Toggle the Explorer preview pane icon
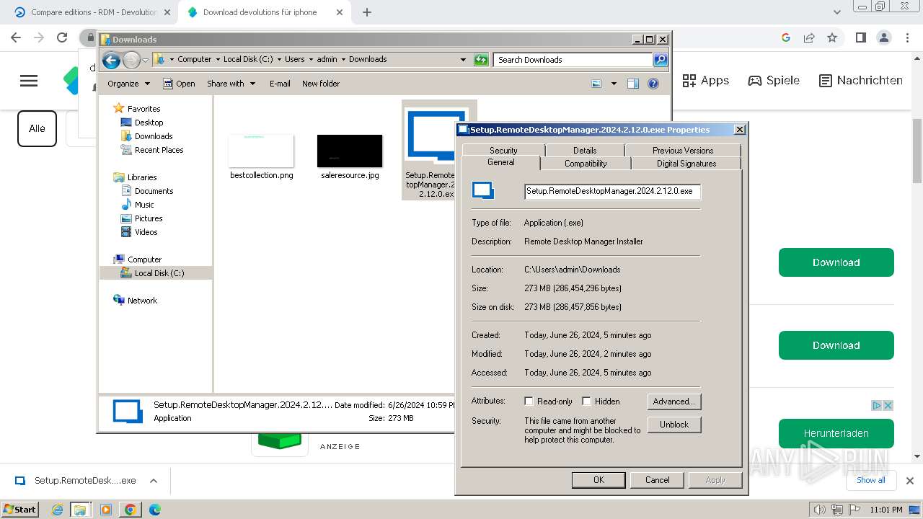The width and height of the screenshot is (923, 519). (x=632, y=84)
